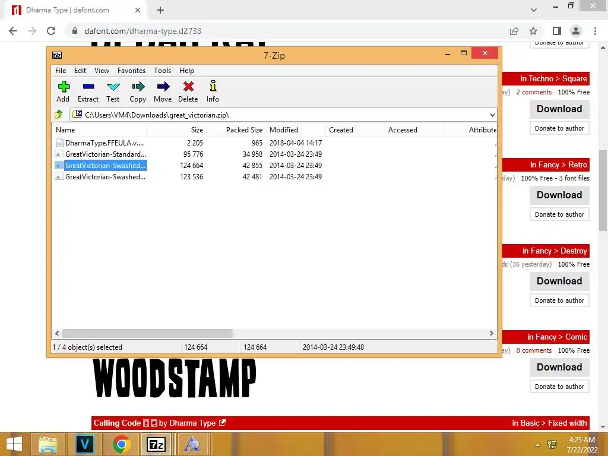Click the right arrow of horizontal scrollbar
Viewport: 608px width, 456px height.
[491, 334]
